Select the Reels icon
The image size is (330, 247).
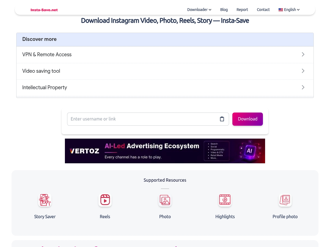(x=105, y=200)
